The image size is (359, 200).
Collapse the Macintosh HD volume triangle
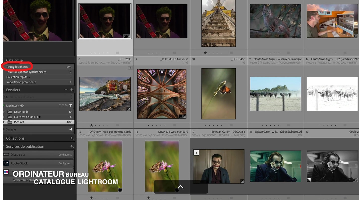pyautogui.click(x=71, y=106)
